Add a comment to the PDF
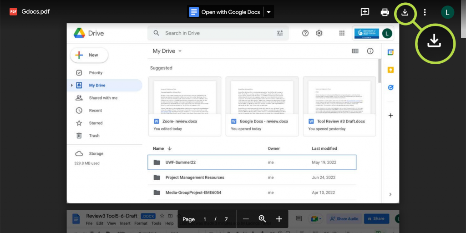 click(x=365, y=12)
